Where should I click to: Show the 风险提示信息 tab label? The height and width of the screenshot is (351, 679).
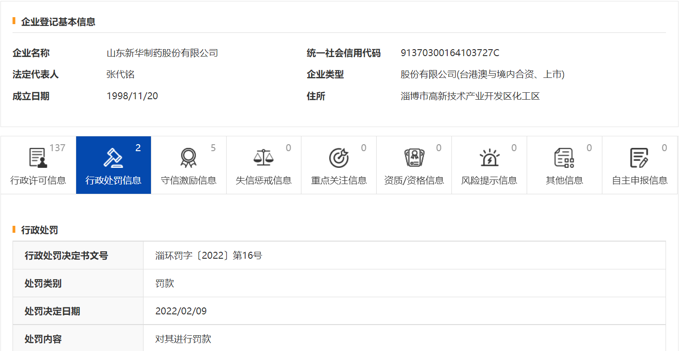(490, 180)
